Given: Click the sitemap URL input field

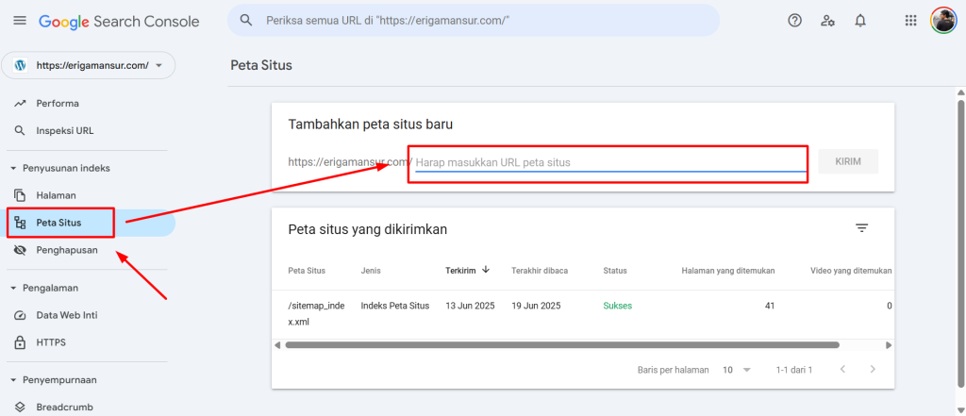Looking at the screenshot, I should click(610, 162).
